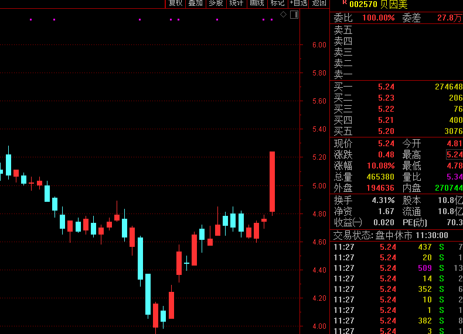Activate the 画线 drawing tool
463x334 pixels.
point(257,3)
